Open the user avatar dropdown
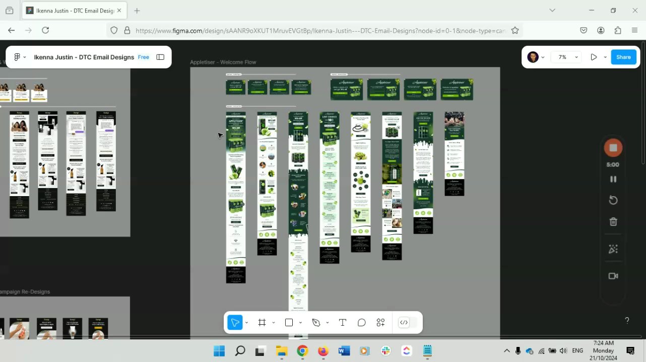Viewport: 646px width, 362px height. (x=536, y=57)
